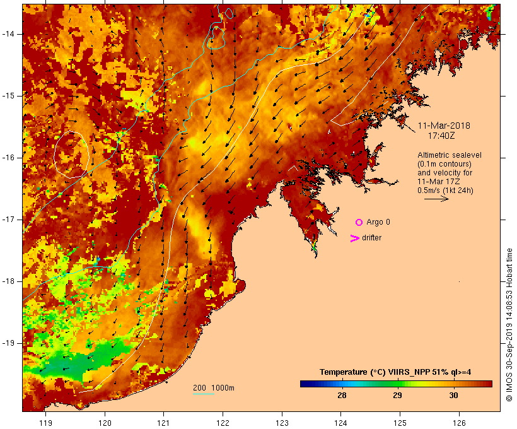This screenshot has height=429, width=517.
Task: Click longitude label 121
Action: click(163, 423)
